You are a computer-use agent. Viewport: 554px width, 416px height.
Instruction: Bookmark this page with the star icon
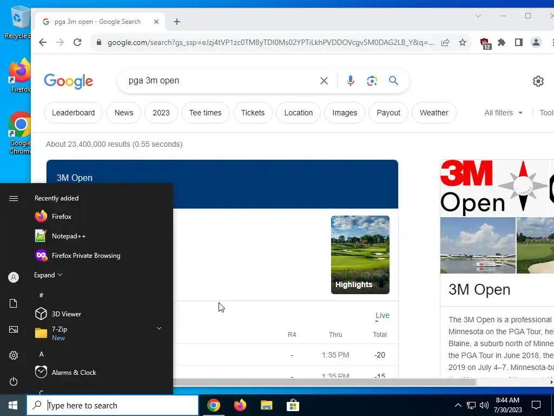pyautogui.click(x=463, y=42)
